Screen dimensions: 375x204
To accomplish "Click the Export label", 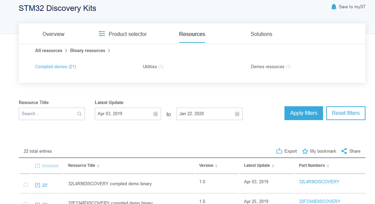I will pos(291,151).
